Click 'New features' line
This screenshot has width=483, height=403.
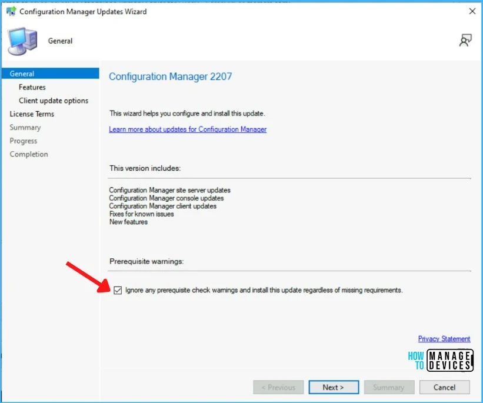tap(128, 222)
